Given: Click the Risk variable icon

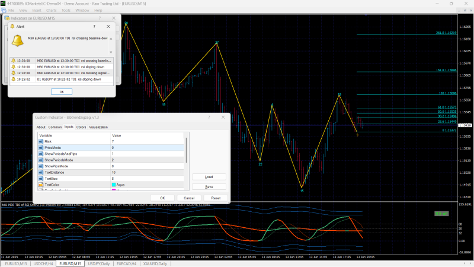Looking at the screenshot, I should [x=41, y=141].
